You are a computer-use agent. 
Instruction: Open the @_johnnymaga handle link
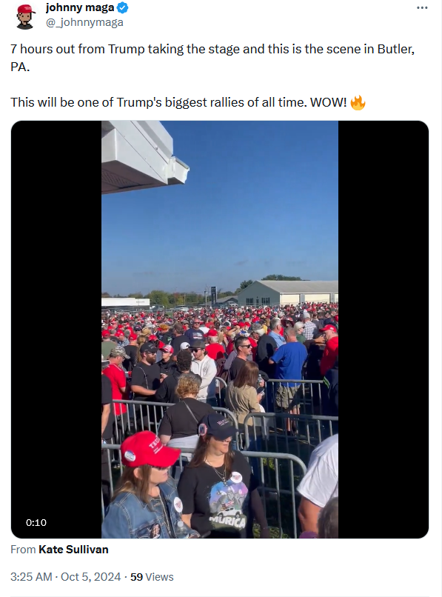(84, 22)
